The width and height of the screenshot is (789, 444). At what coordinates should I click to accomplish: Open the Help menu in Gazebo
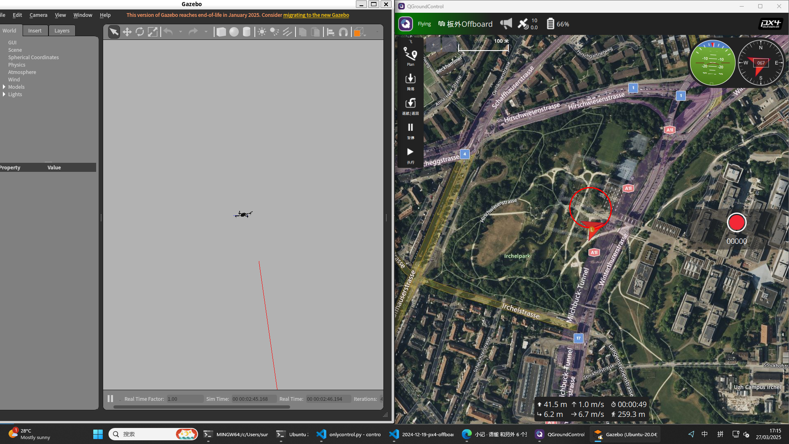pos(105,15)
